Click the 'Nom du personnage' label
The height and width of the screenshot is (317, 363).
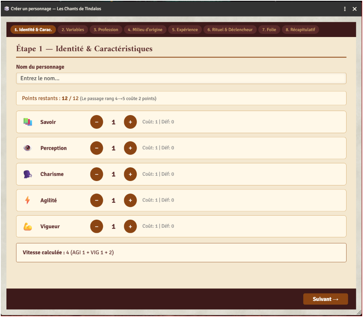40,67
